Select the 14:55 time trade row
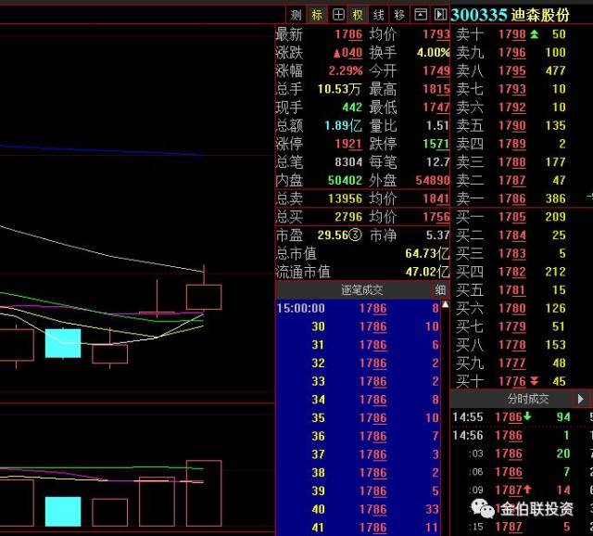The image size is (593, 536). (x=522, y=417)
